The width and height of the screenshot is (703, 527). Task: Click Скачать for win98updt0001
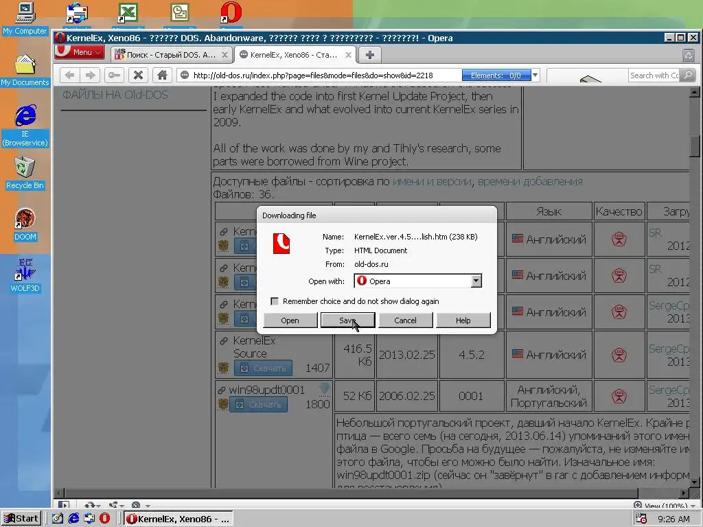(x=258, y=405)
